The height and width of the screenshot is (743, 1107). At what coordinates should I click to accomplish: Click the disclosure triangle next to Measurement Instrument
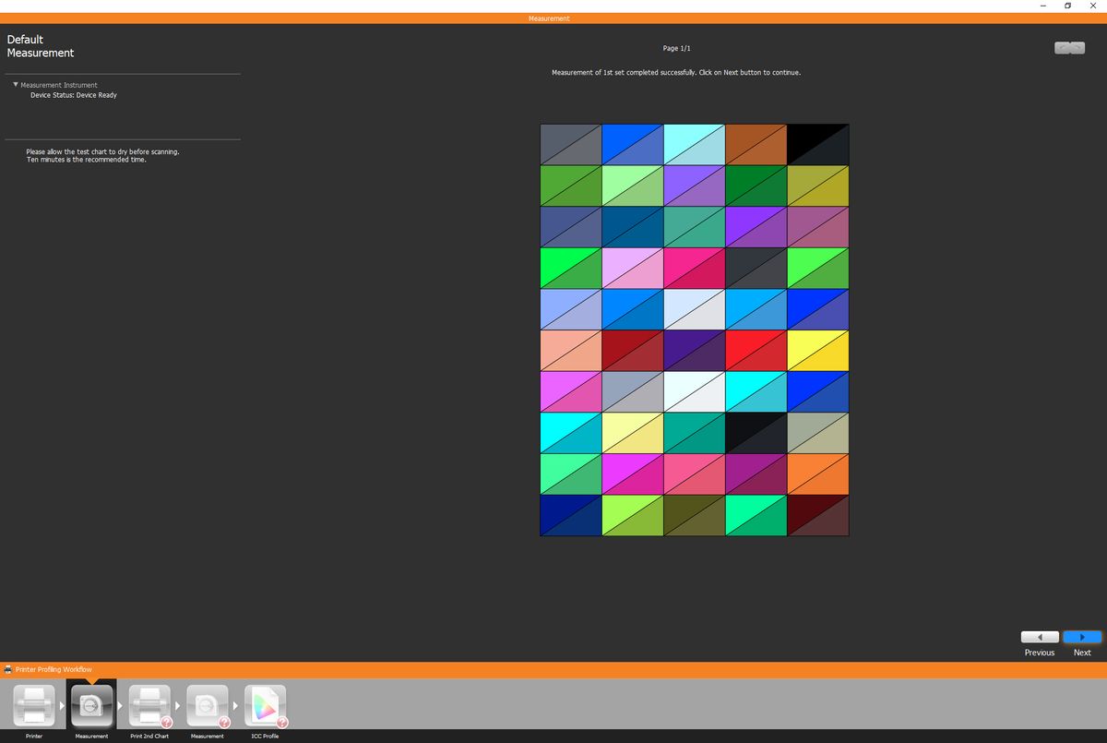tap(15, 84)
